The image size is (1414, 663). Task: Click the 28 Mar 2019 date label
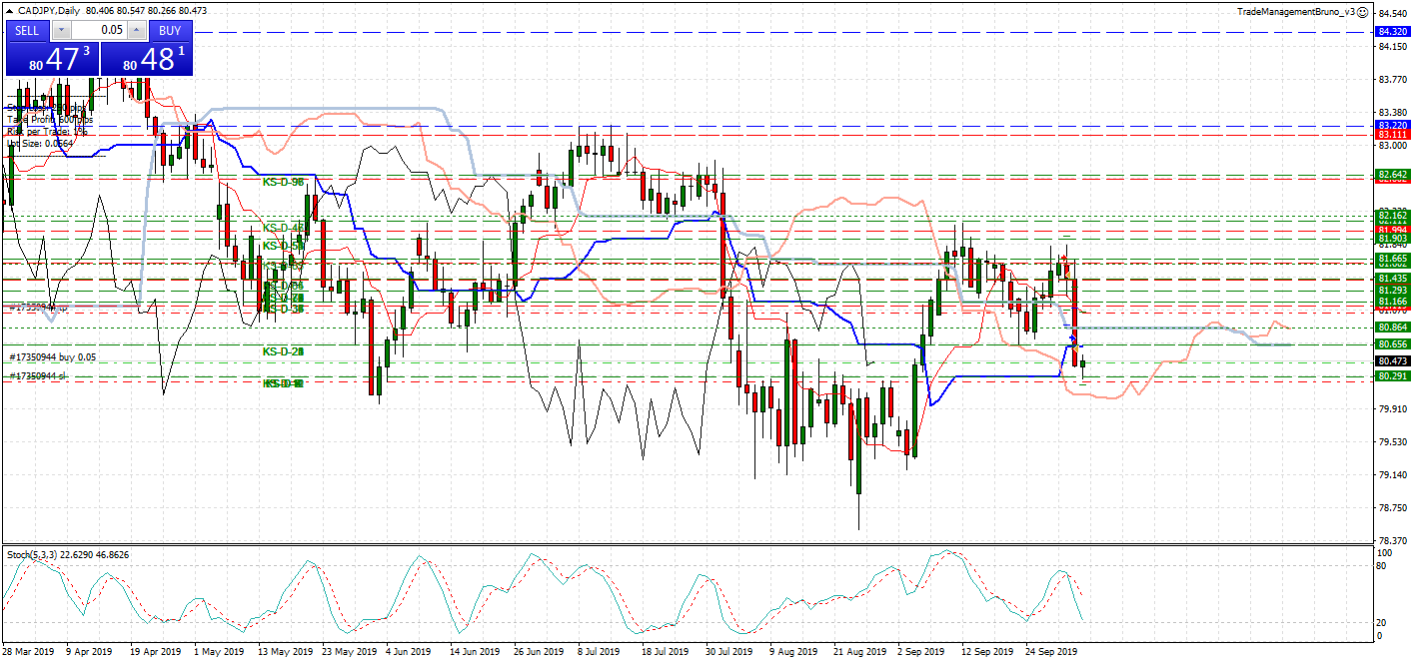tap(29, 652)
